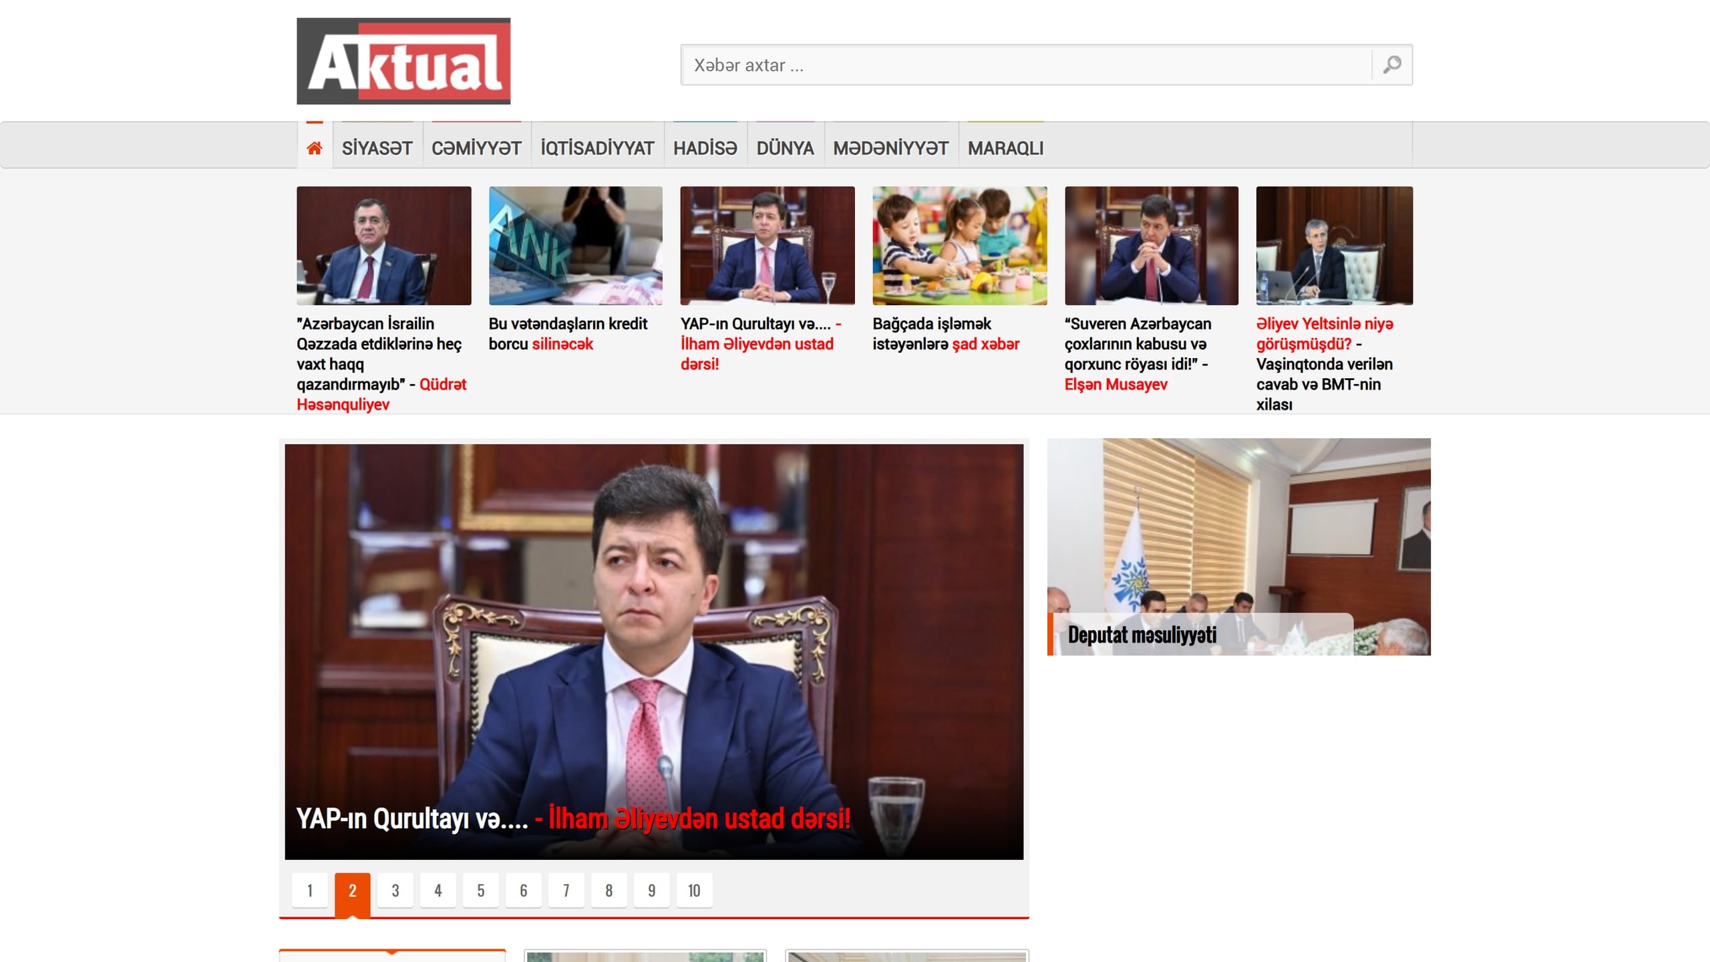This screenshot has height=962, width=1710.
Task: Jump to slider page 10
Action: [695, 890]
